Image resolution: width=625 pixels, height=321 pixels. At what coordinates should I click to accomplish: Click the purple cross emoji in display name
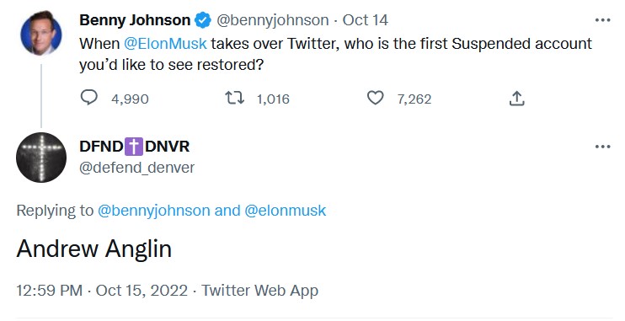tap(134, 147)
